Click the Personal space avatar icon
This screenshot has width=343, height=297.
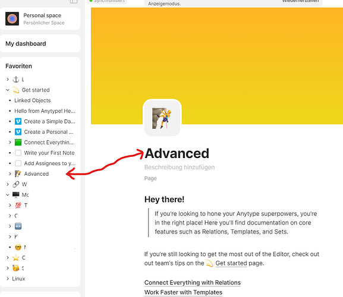point(12,19)
